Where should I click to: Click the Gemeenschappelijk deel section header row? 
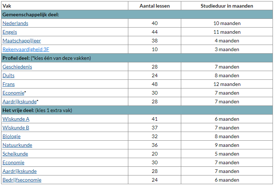pos(31,15)
